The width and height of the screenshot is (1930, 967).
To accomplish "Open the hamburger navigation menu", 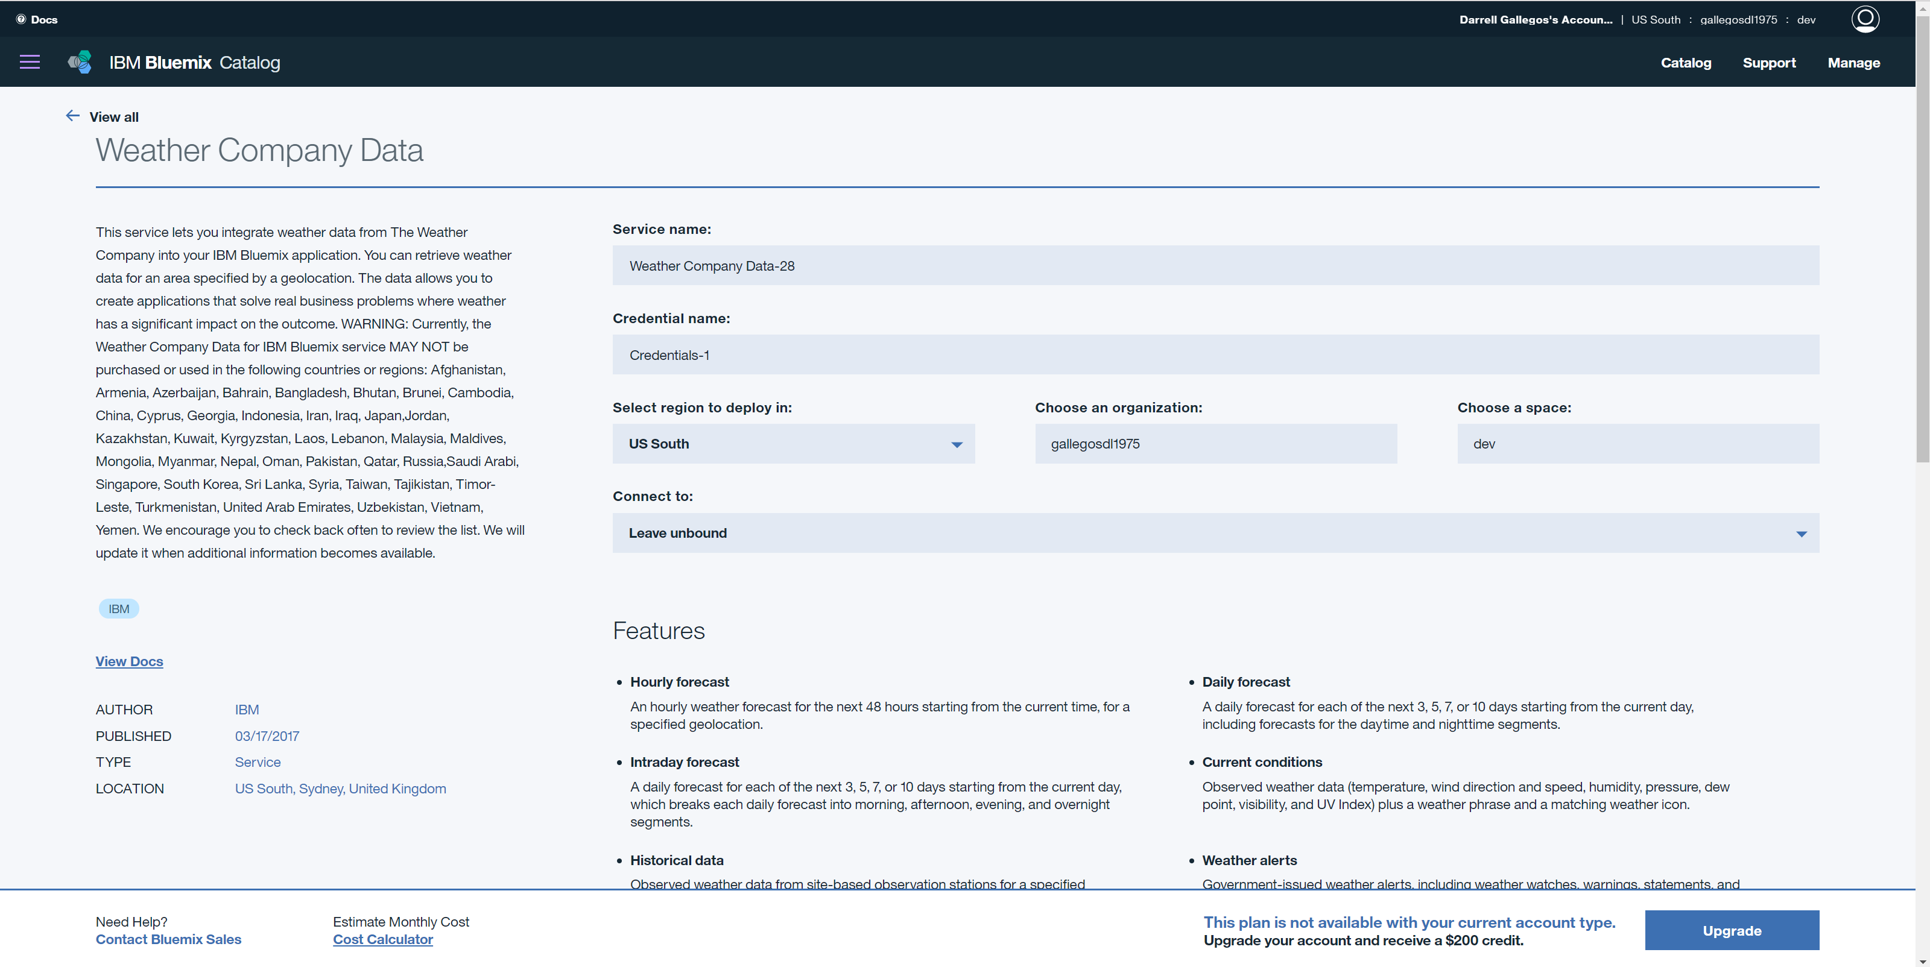I will pos(30,62).
